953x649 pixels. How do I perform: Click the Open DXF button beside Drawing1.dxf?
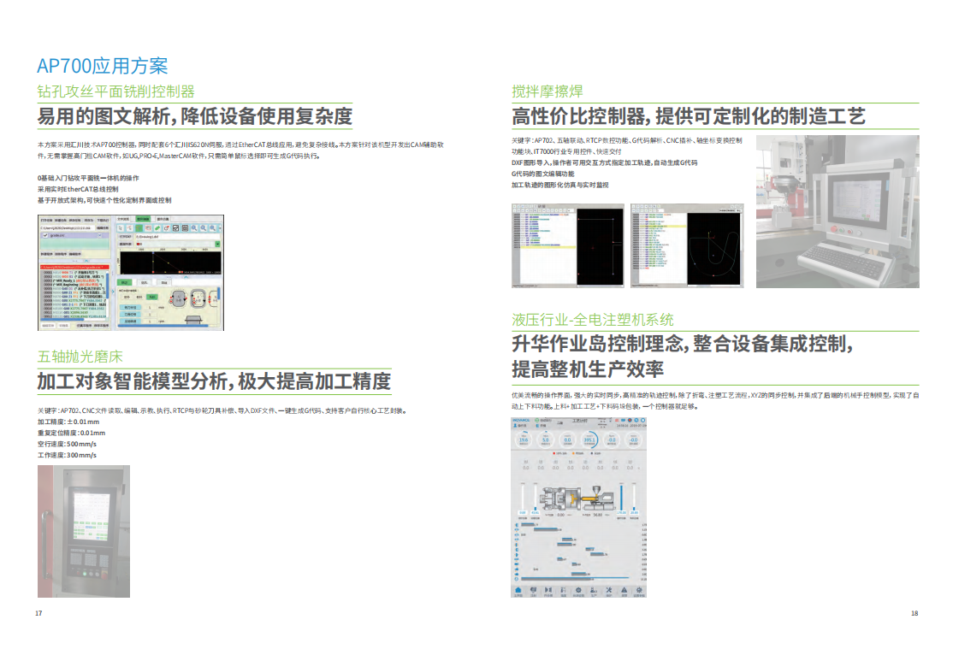coord(126,236)
